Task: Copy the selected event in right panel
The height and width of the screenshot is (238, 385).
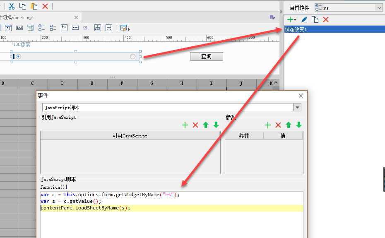Action: pyautogui.click(x=315, y=19)
